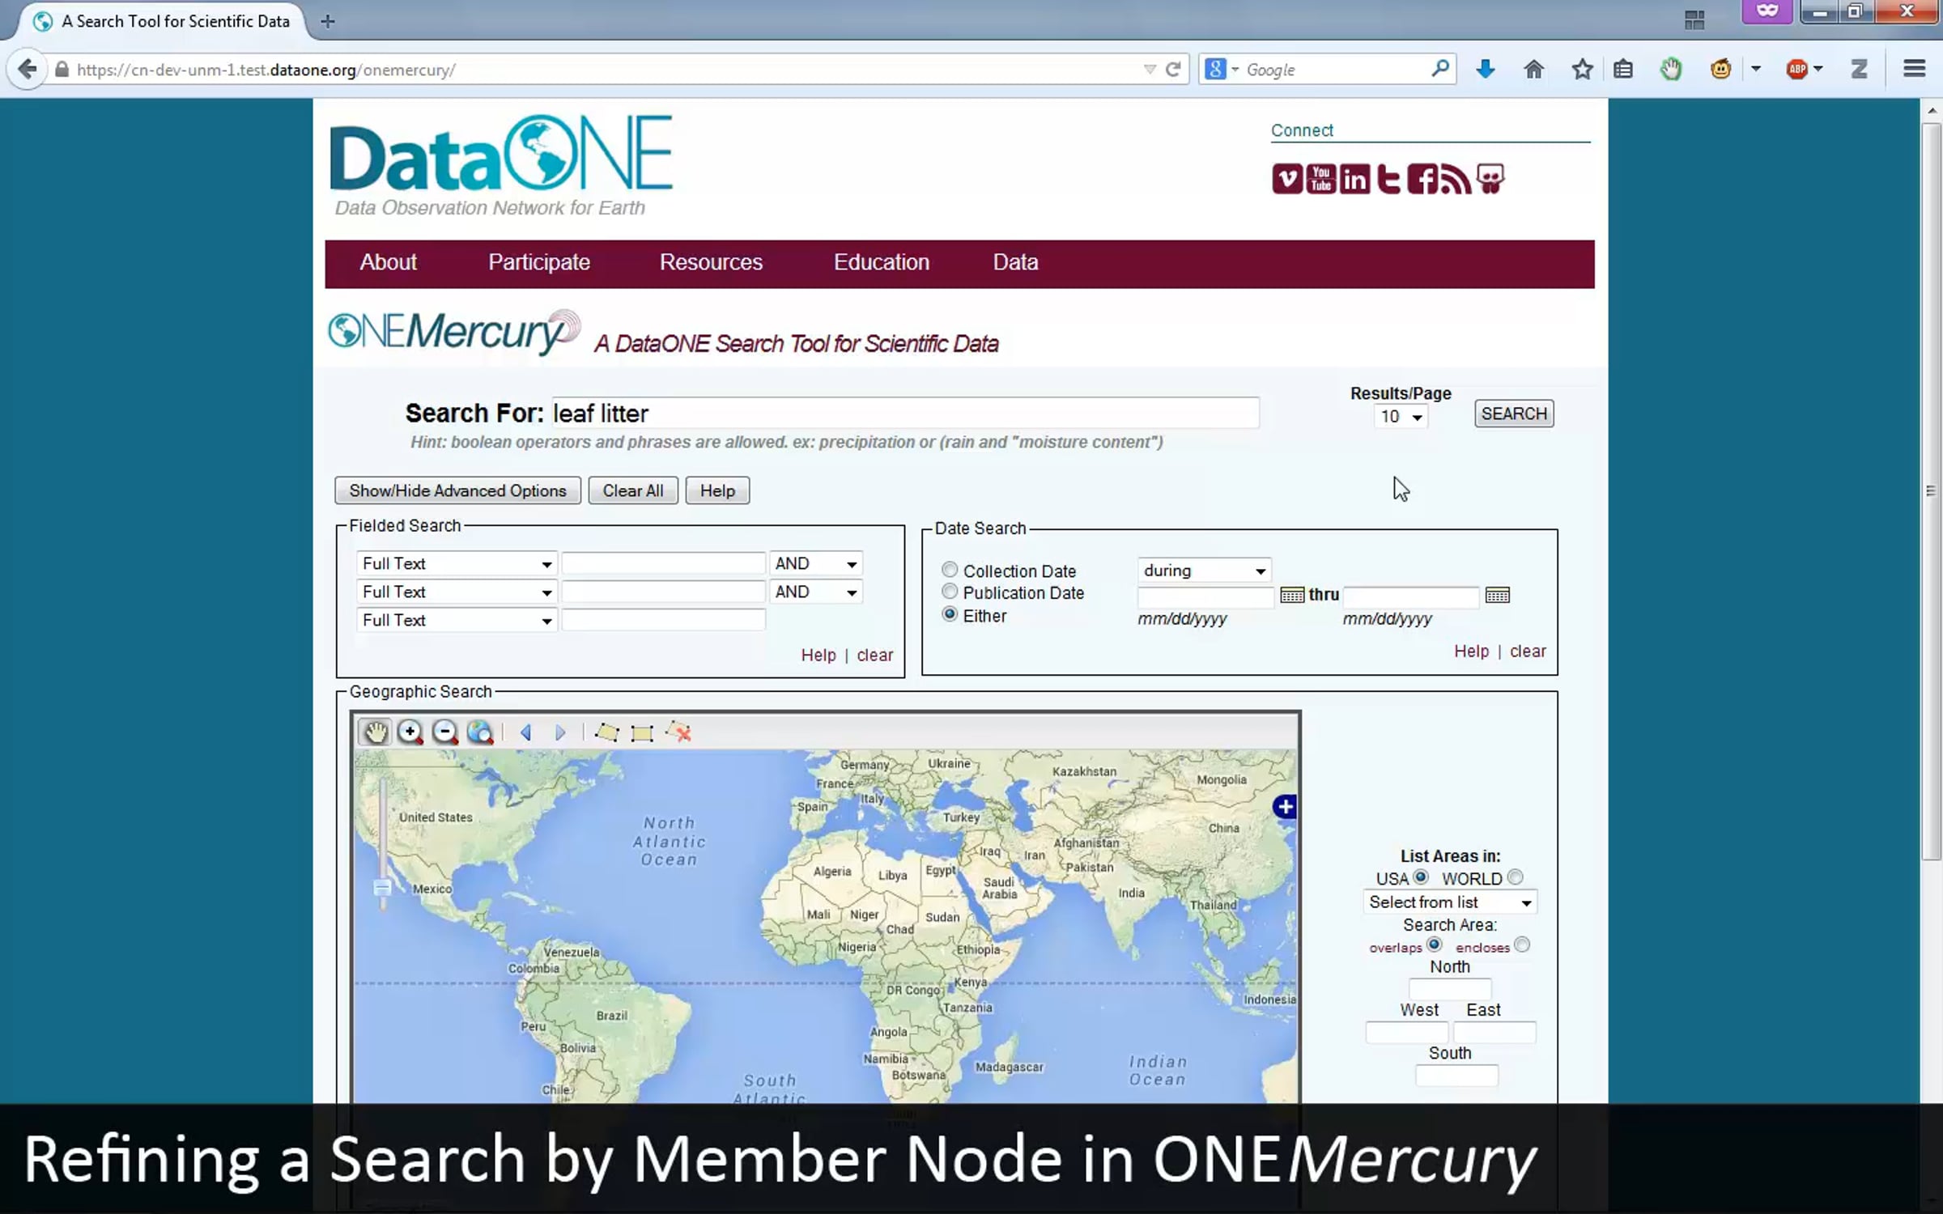Open the 'Select from list' areas dropdown
This screenshot has width=1943, height=1214.
coord(1449,902)
